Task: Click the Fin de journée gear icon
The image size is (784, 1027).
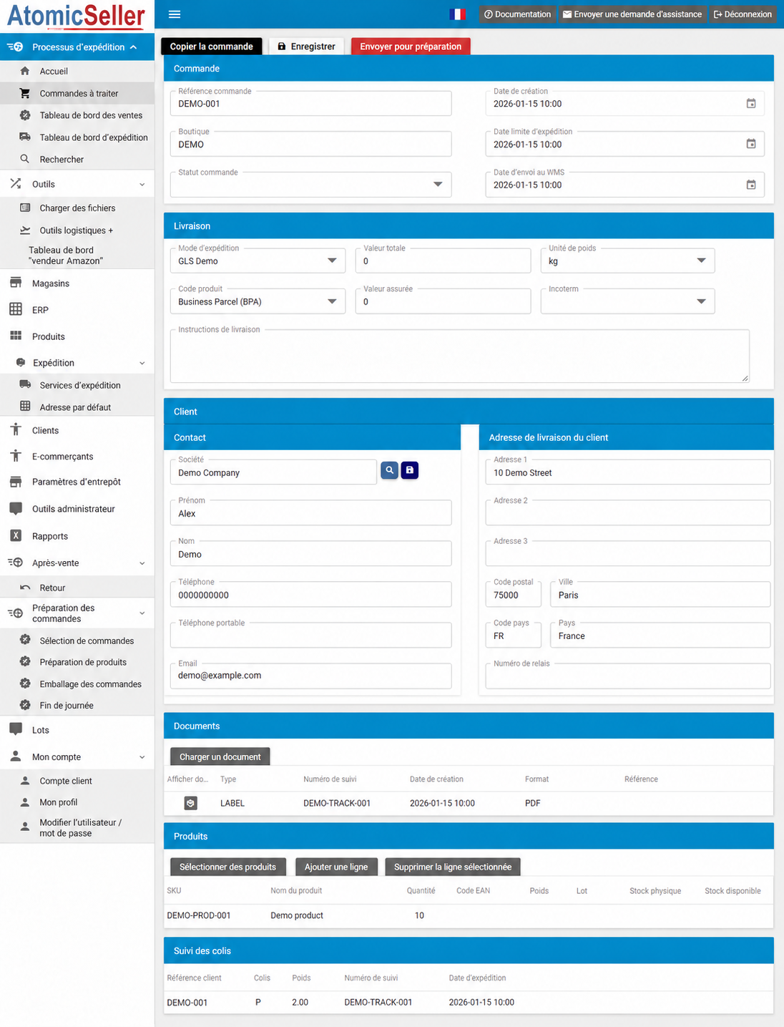Action: pyautogui.click(x=25, y=705)
